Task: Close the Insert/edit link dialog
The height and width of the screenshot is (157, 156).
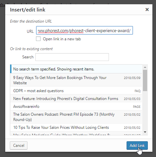Action: pyautogui.click(x=147, y=10)
